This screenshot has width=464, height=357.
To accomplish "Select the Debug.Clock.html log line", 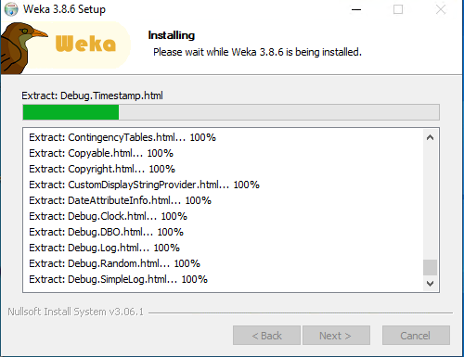I will point(109,216).
